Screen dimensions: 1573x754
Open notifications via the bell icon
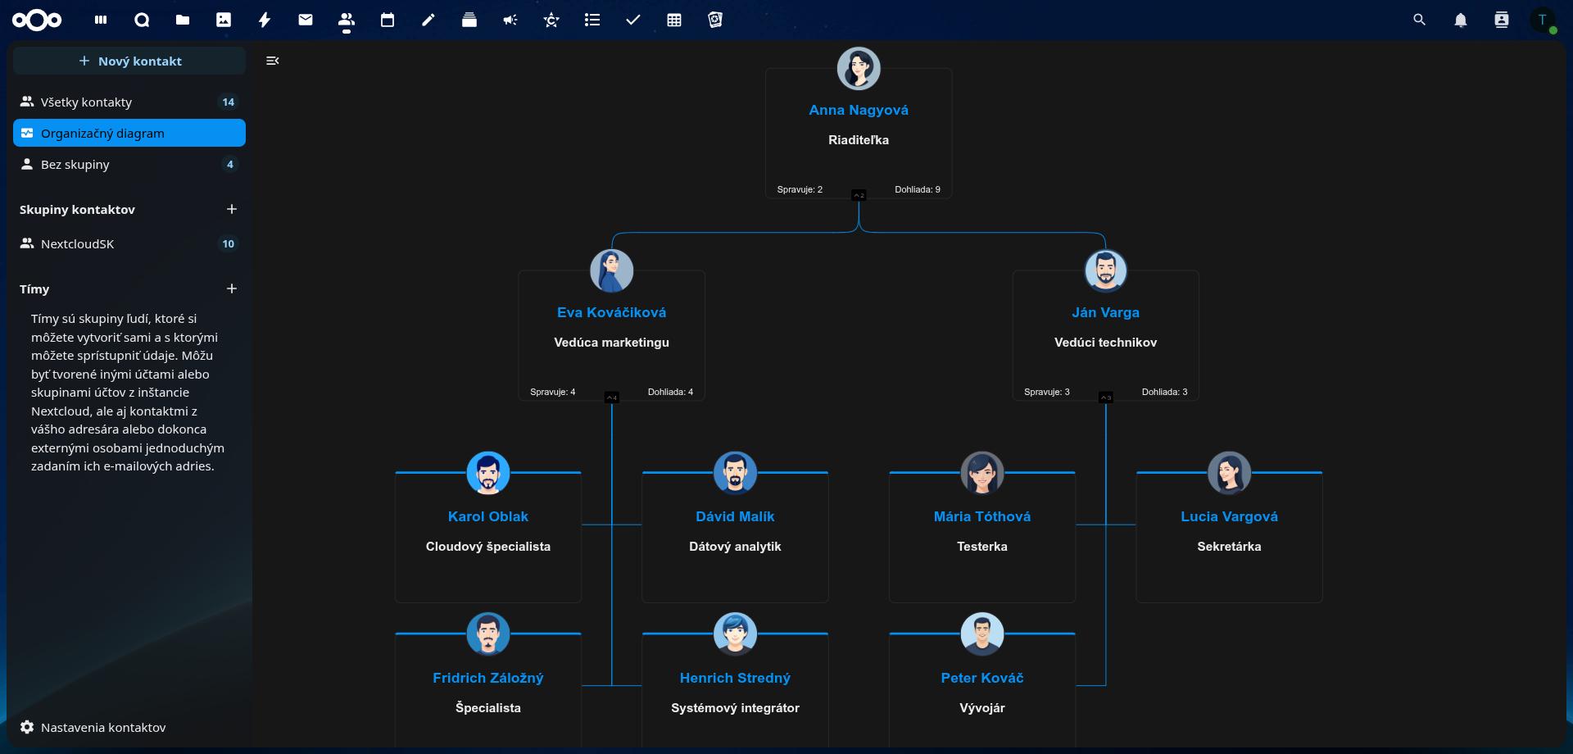click(x=1461, y=20)
